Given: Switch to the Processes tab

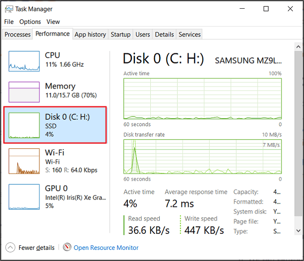Looking at the screenshot, I should tap(18, 34).
